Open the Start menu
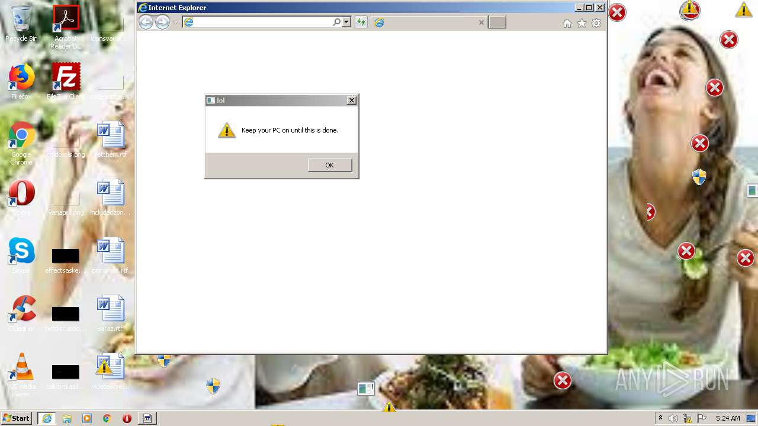 click(x=17, y=418)
